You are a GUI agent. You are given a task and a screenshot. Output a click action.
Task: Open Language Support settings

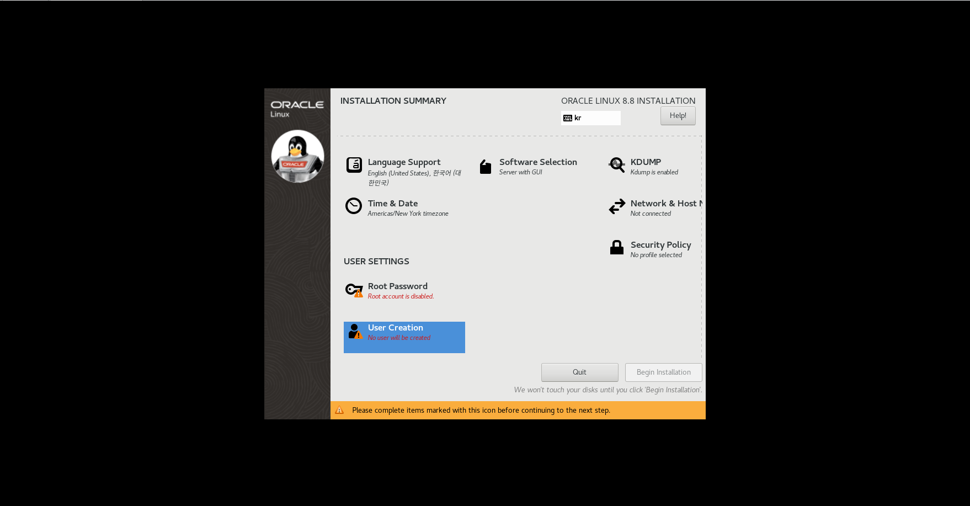404,172
